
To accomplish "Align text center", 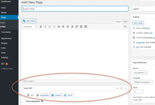I will [x=68, y=27].
